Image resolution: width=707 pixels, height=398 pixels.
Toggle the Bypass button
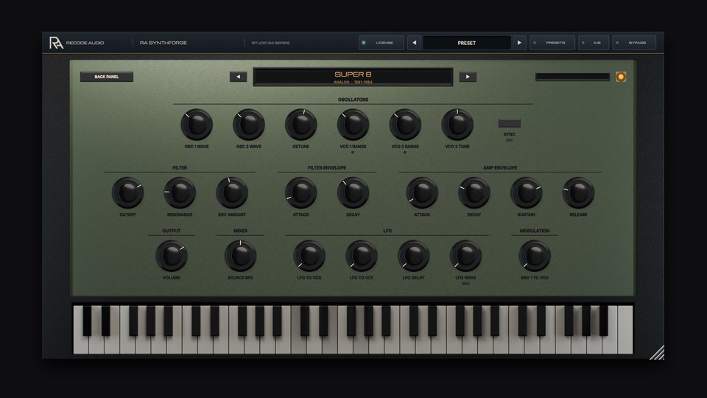[634, 43]
